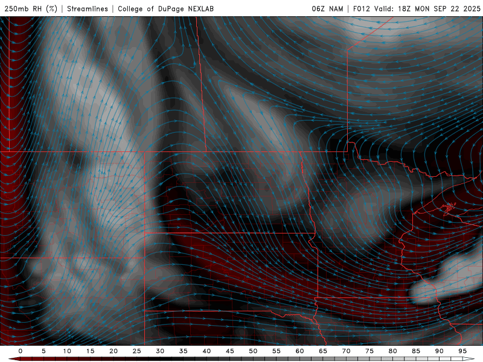Click "College of DuPage NEXLAB" text
The height and width of the screenshot is (362, 483).
(165, 8)
